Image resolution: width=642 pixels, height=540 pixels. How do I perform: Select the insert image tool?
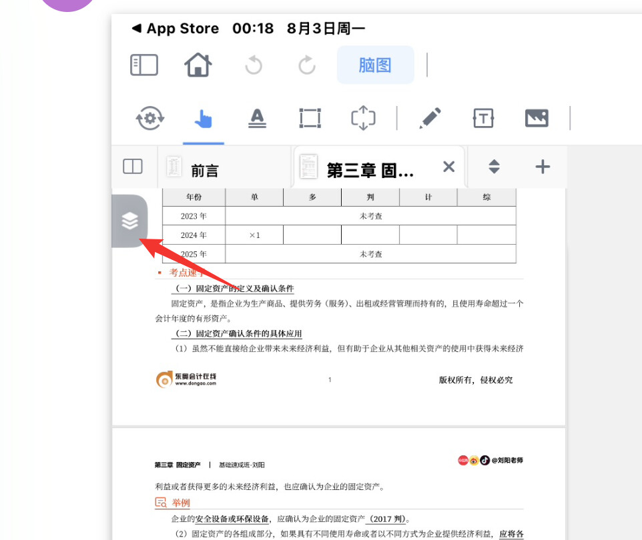537,118
